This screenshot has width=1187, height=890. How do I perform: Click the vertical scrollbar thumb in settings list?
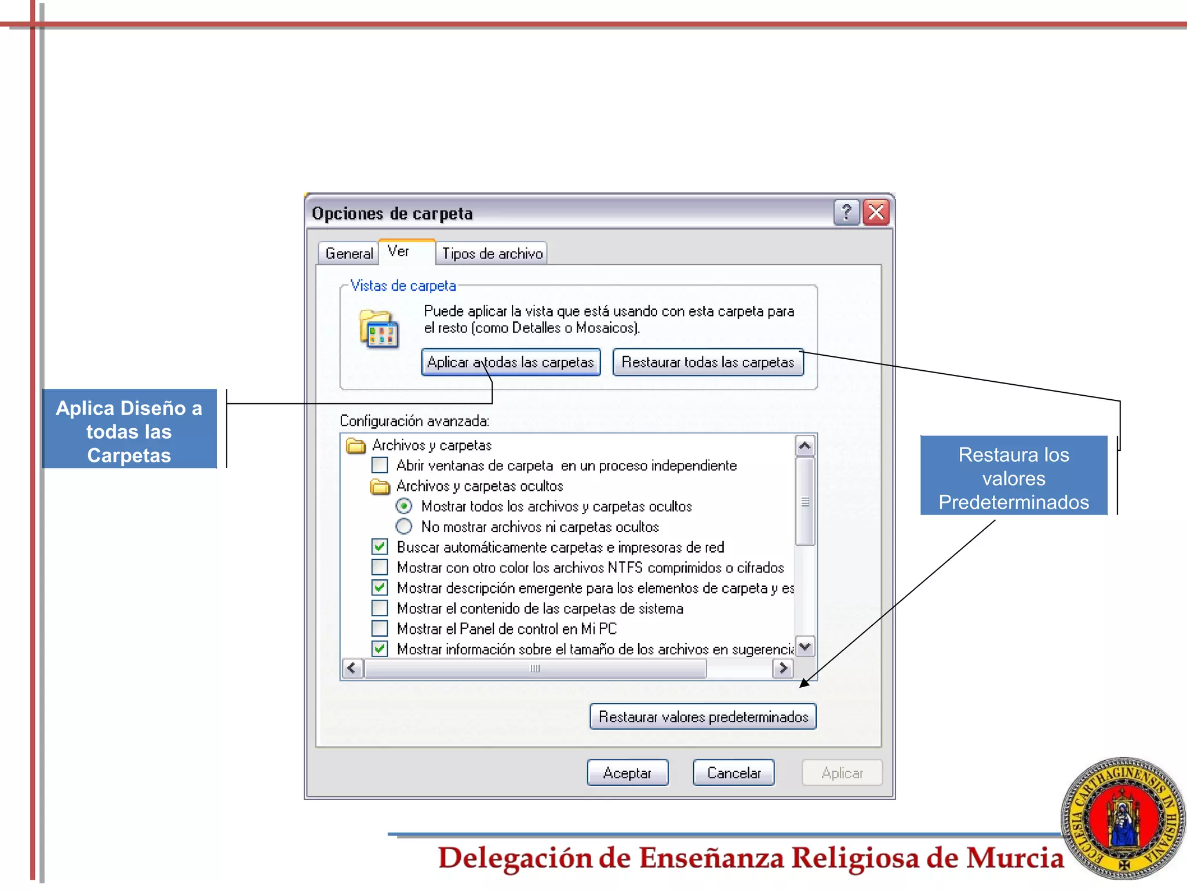pyautogui.click(x=805, y=502)
